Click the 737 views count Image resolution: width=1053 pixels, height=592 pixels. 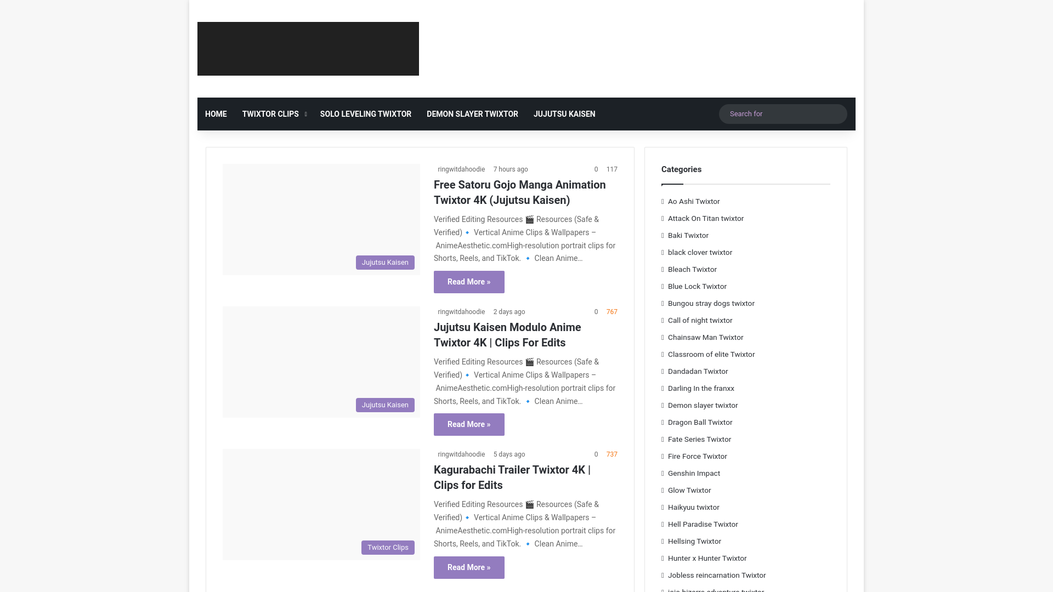[612, 454]
